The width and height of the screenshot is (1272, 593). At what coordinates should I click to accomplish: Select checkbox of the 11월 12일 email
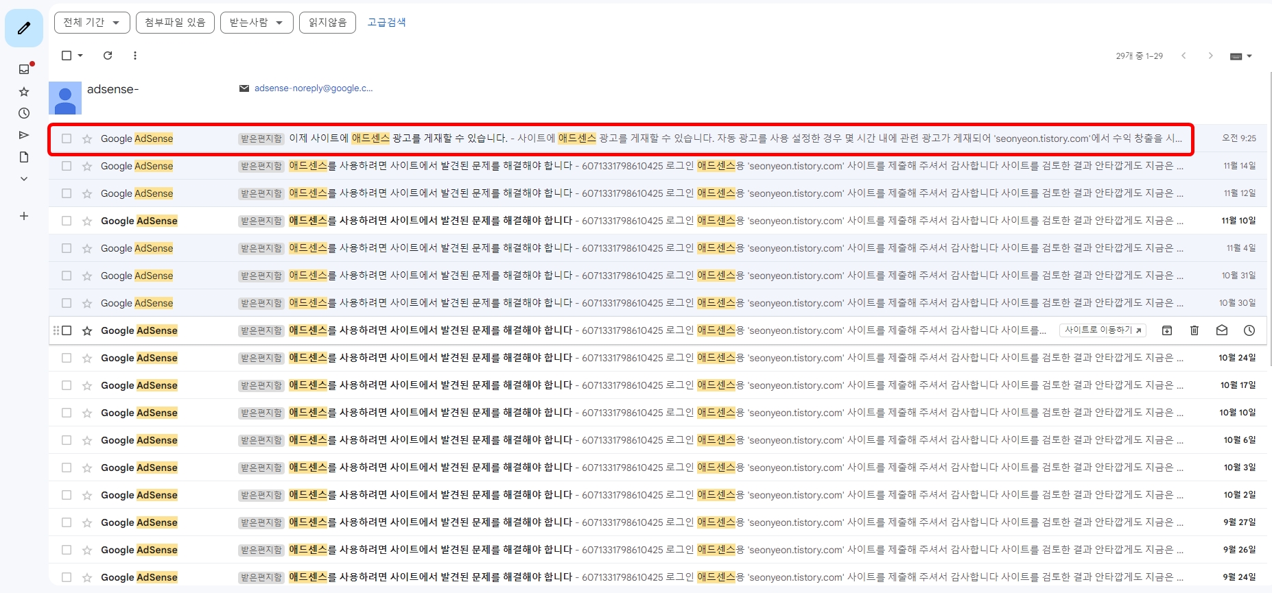(67, 193)
